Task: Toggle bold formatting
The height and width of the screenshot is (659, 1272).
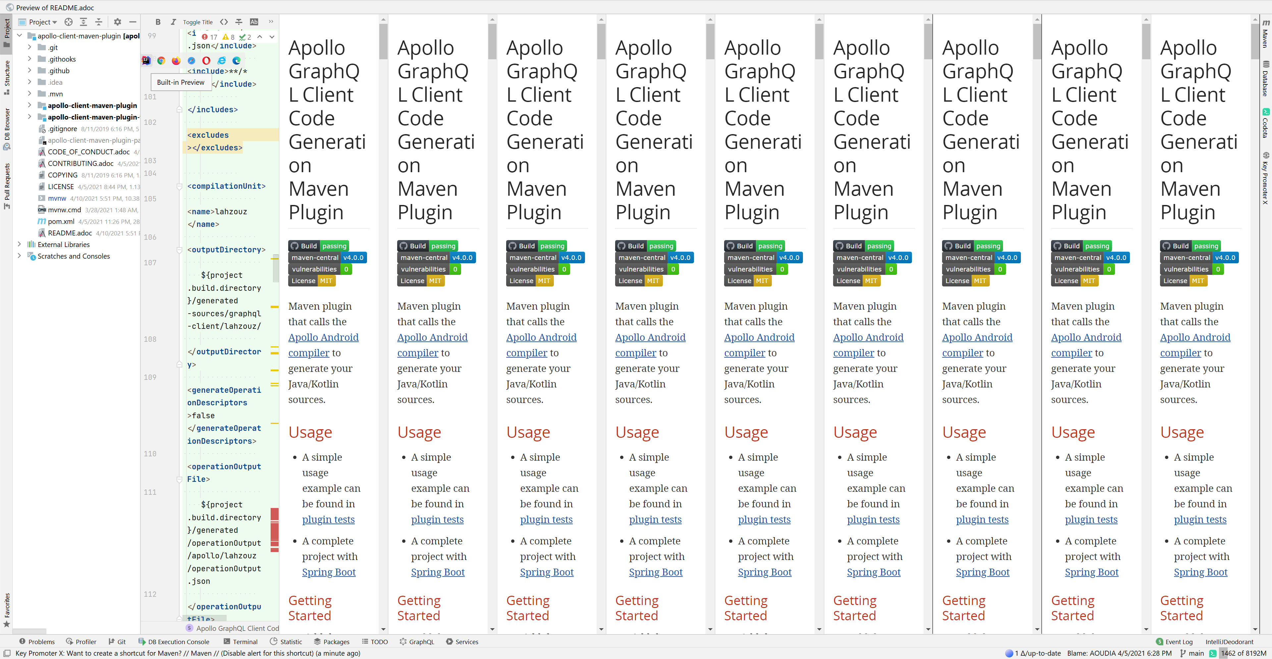Action: click(158, 22)
